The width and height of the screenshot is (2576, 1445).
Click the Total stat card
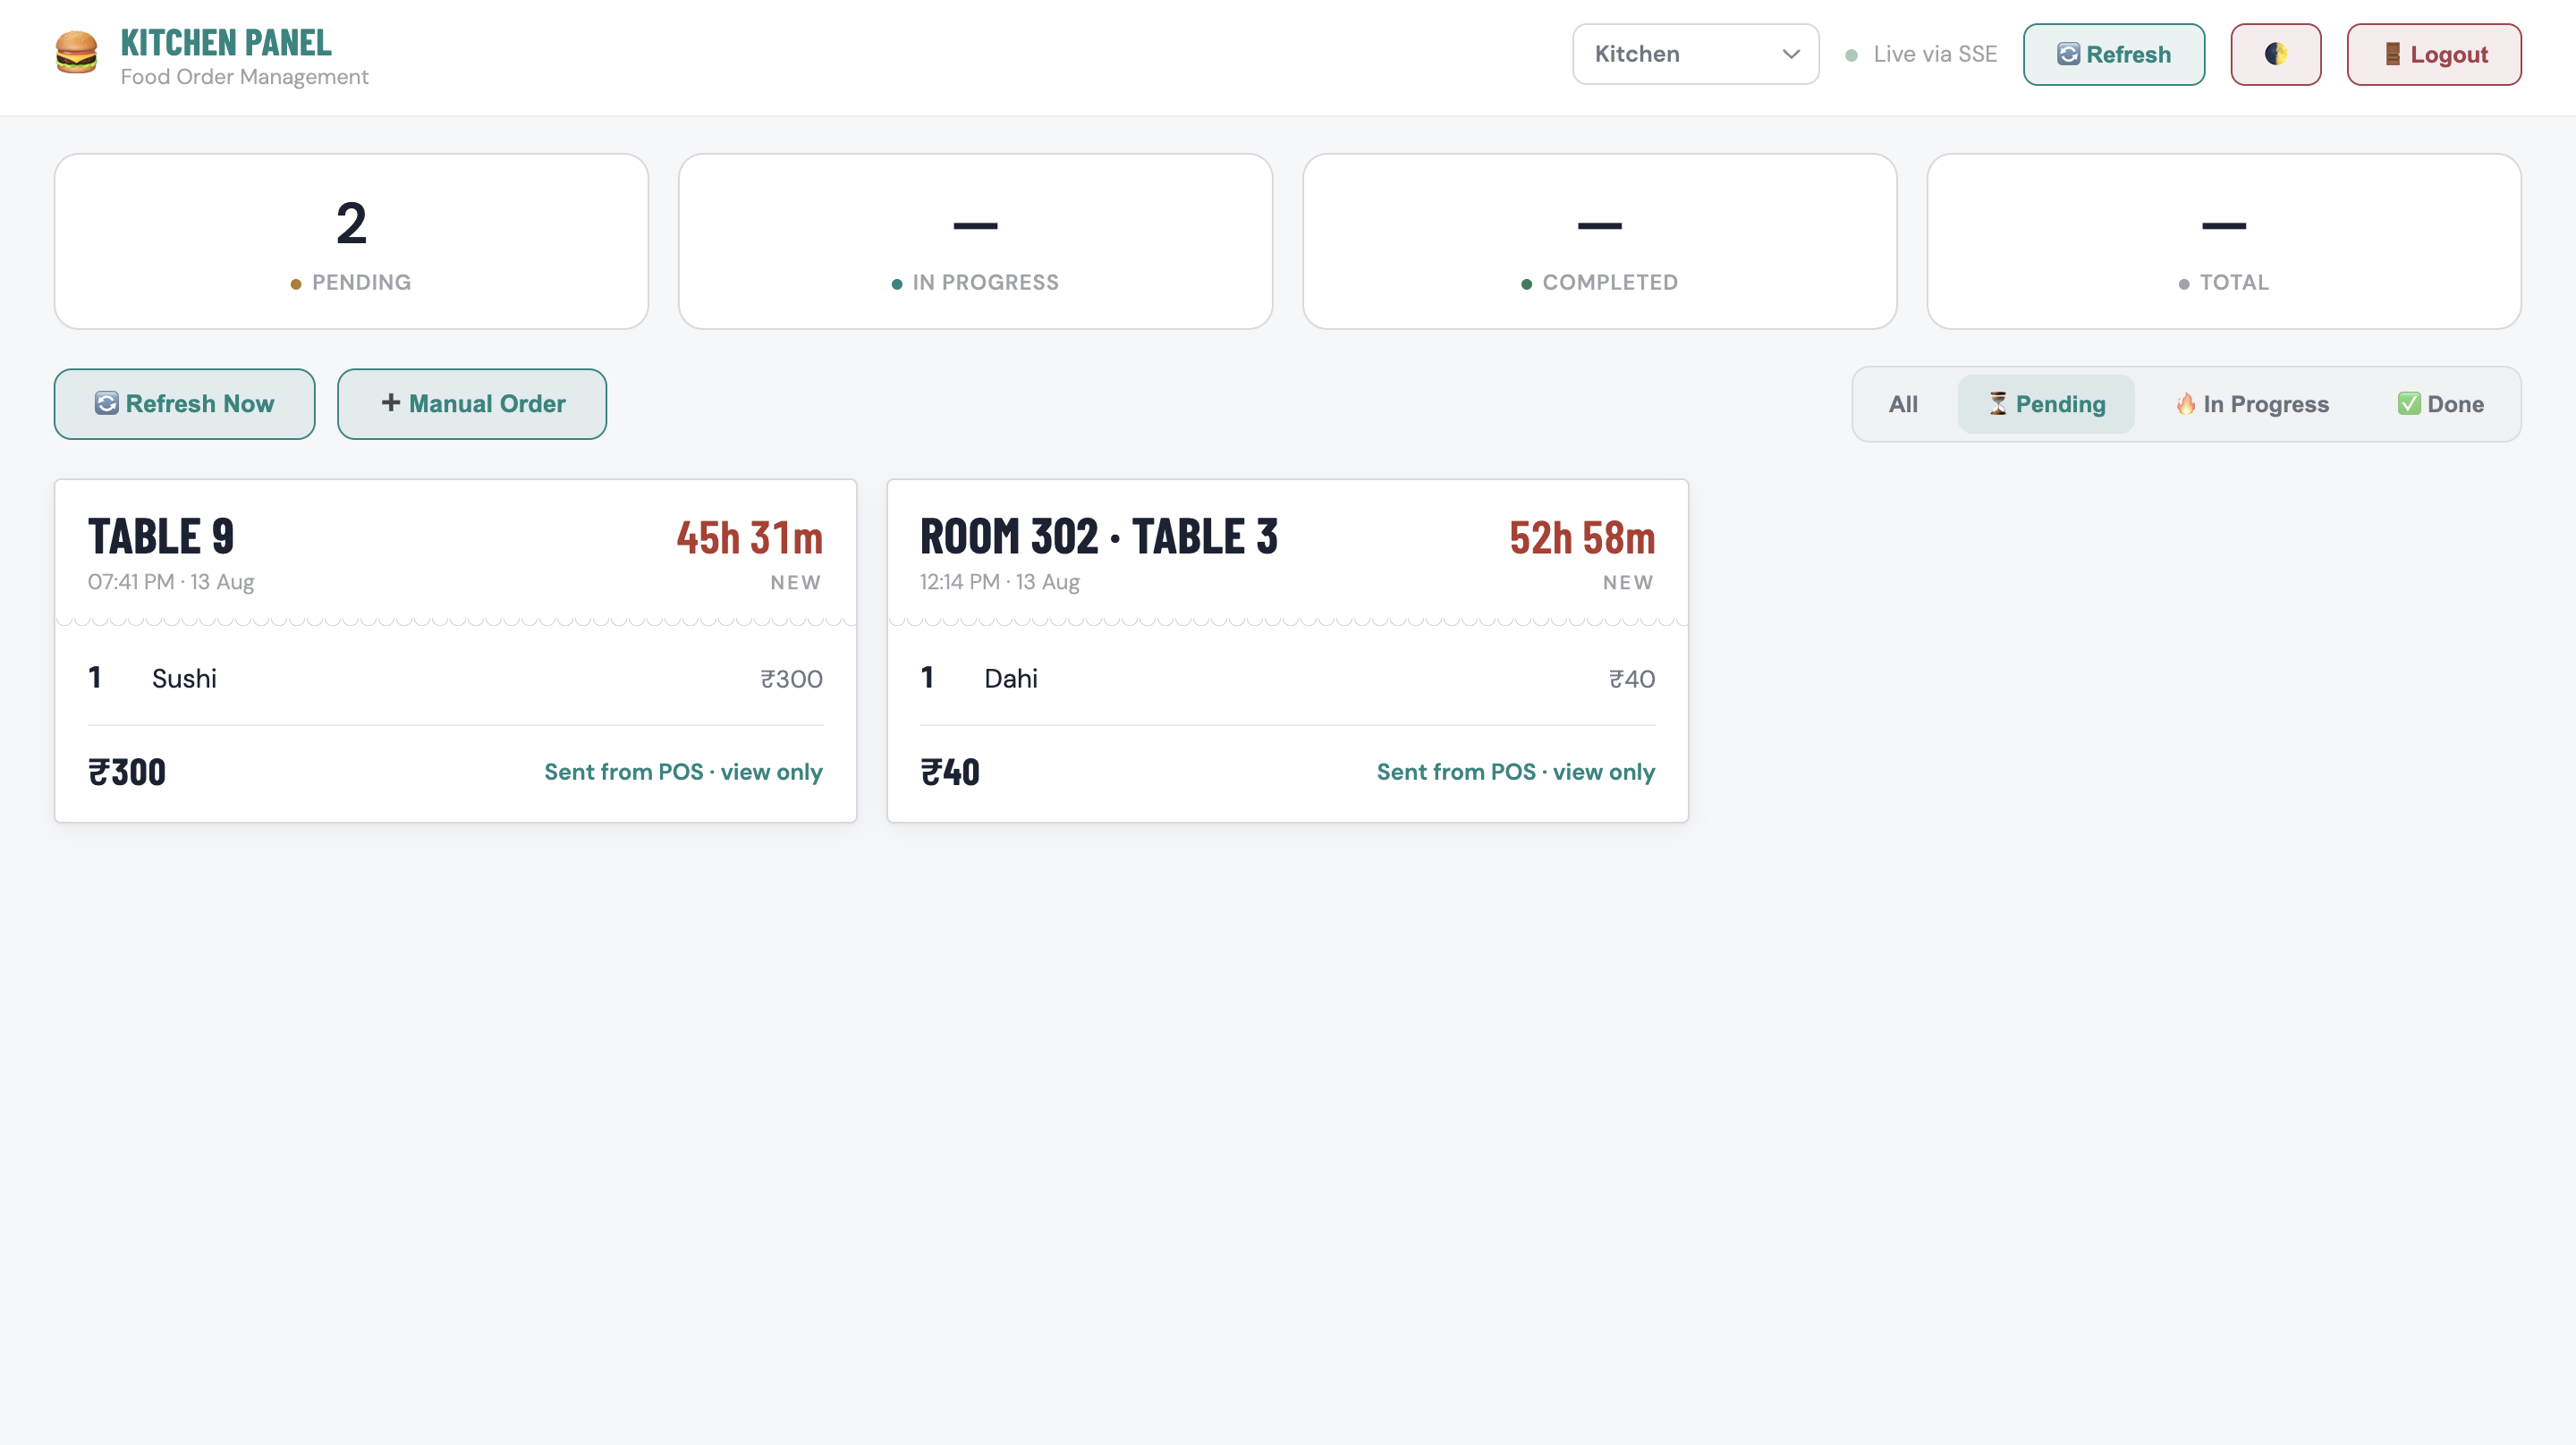2224,241
